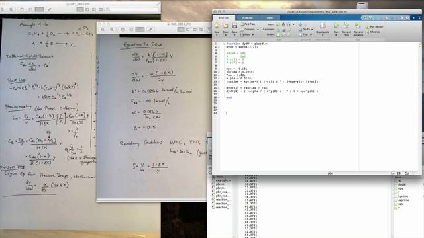The width and height of the screenshot is (424, 238).
Task: Switch to the VIEW ribbon tab
Action: tap(270, 18)
